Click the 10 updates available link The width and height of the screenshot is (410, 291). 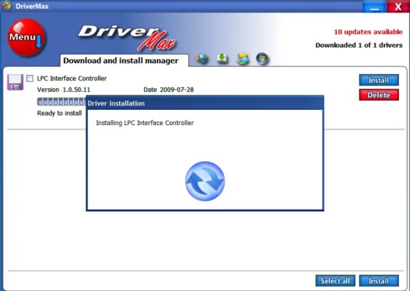tap(368, 32)
